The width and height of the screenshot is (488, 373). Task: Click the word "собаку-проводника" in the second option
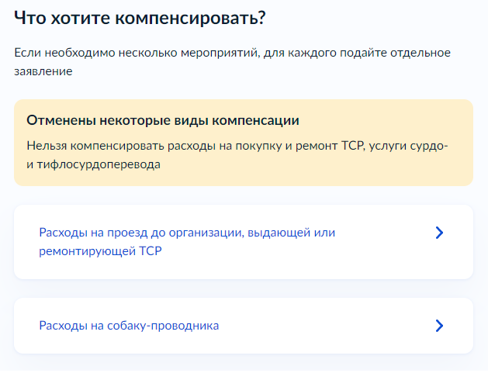tap(163, 326)
